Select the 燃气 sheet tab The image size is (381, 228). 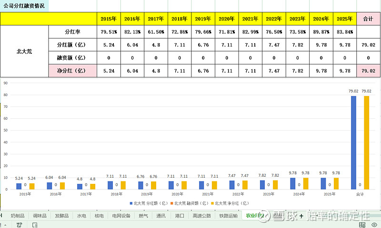coord(143,216)
